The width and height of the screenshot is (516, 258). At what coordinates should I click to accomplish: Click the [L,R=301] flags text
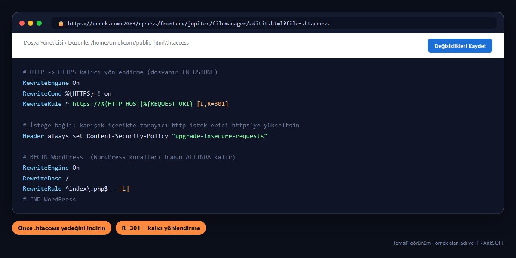tap(212, 104)
